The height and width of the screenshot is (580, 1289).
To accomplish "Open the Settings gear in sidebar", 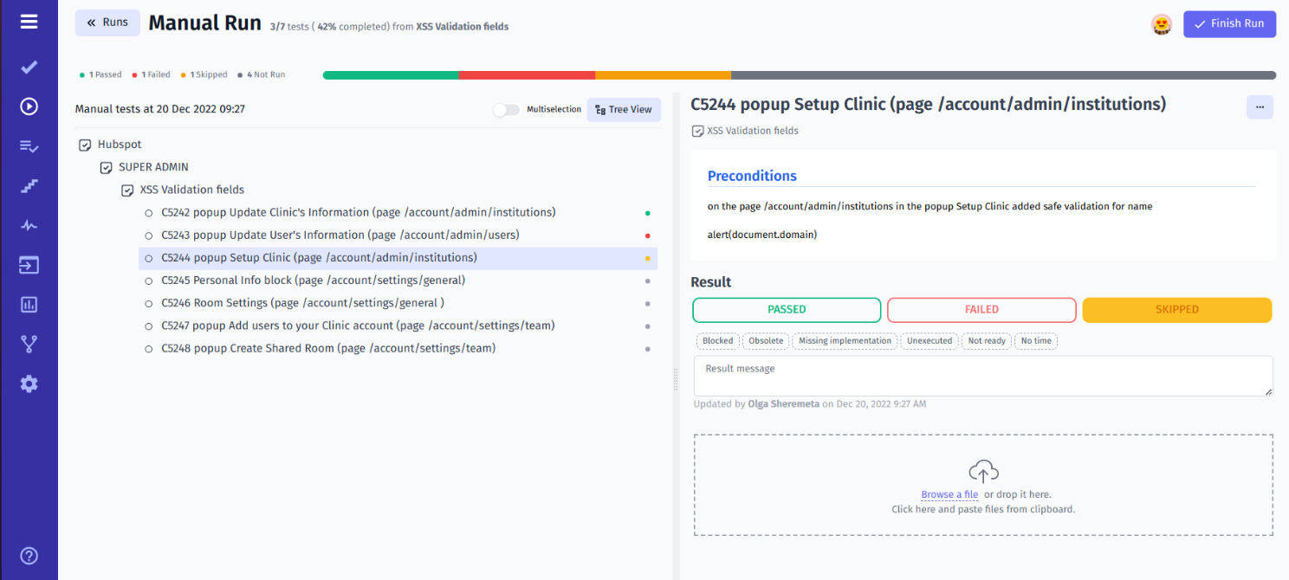I will 29,383.
